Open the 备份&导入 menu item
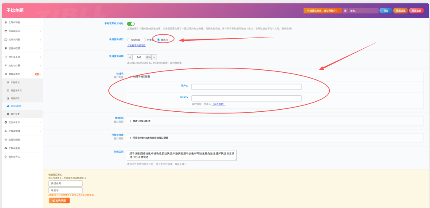430x208 pixels. 23,157
